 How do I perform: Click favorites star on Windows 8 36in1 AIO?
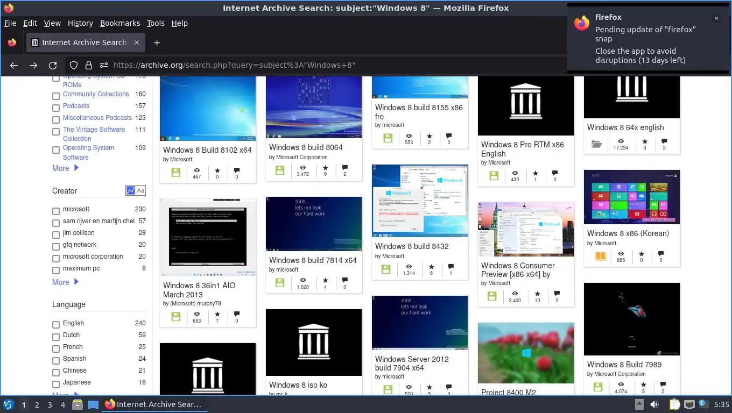[x=217, y=314]
